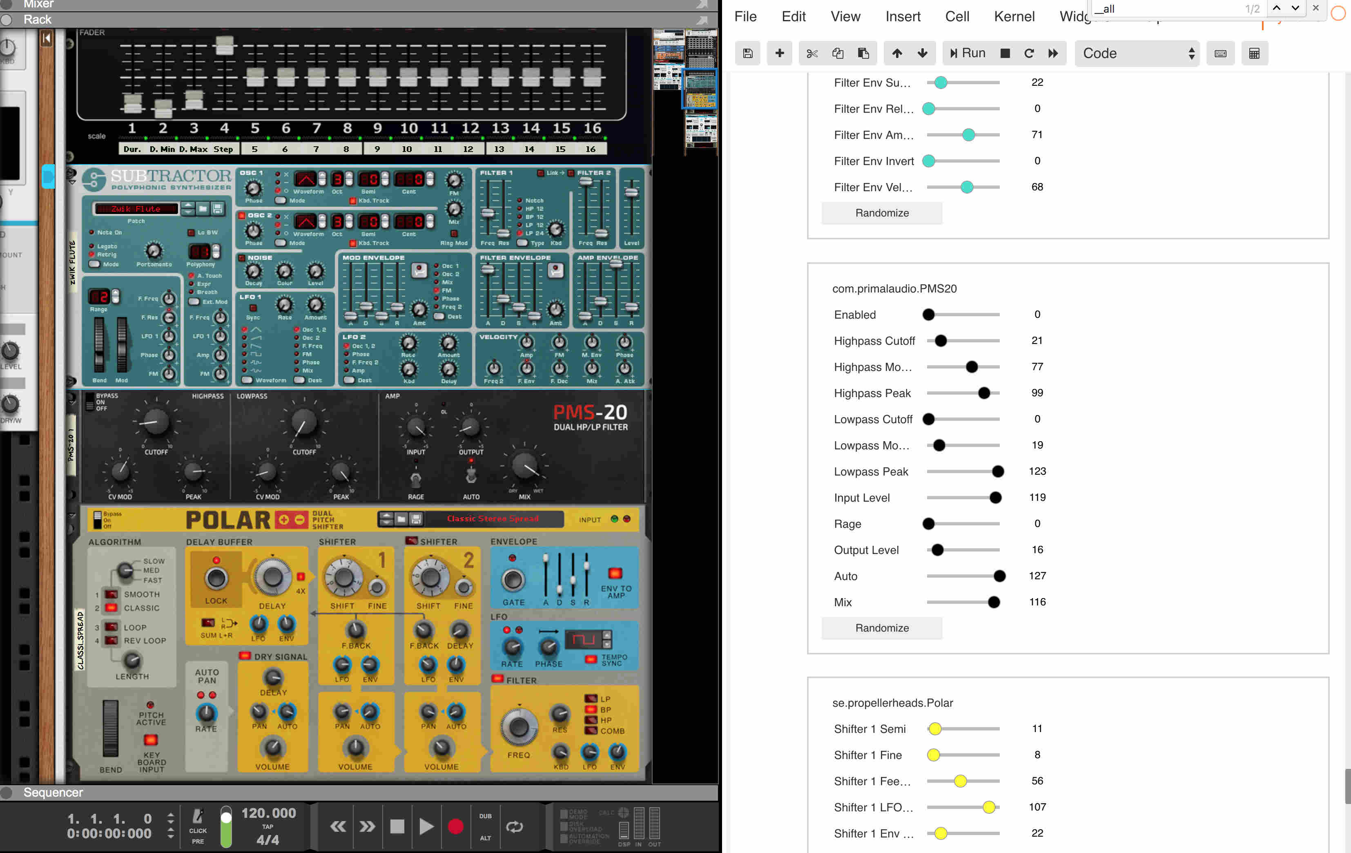
Task: Move the selected cell up with the arrow
Action: [x=896, y=53]
